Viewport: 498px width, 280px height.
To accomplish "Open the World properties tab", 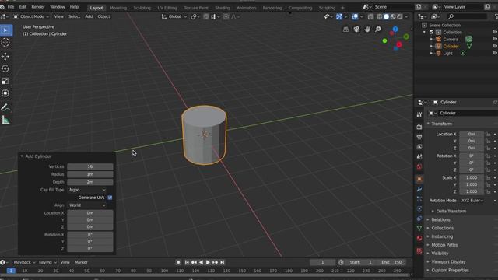I will pos(419,166).
